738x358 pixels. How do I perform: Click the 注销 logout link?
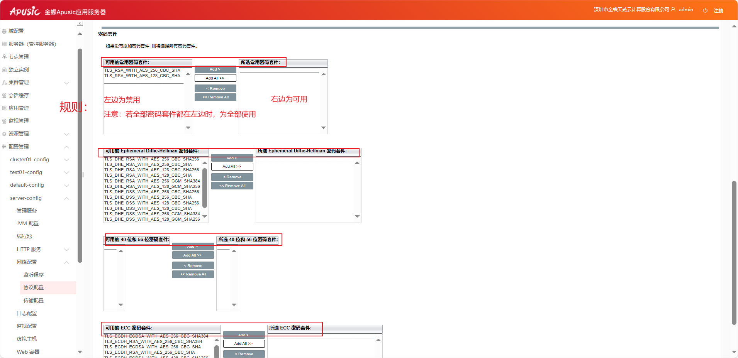click(718, 10)
